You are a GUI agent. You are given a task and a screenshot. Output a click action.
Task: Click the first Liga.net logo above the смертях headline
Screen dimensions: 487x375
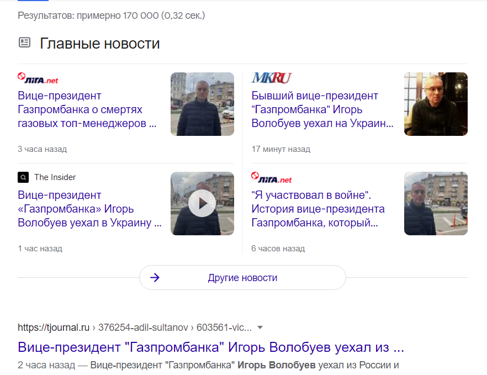38,78
